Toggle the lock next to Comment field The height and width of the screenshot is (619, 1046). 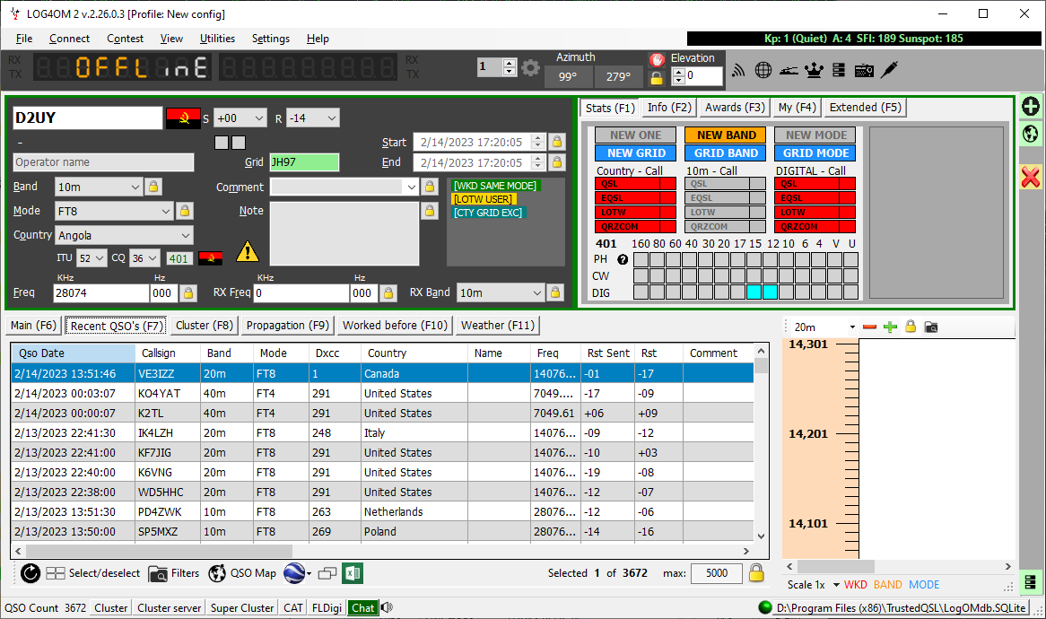click(x=430, y=187)
